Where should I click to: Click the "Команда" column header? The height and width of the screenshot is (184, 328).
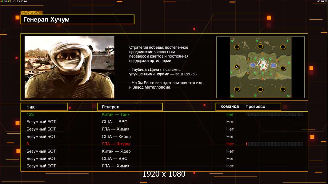230,106
